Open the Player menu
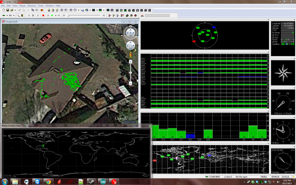Image resolution: width=296 pixels, height=185 pixels. pos(23,5)
